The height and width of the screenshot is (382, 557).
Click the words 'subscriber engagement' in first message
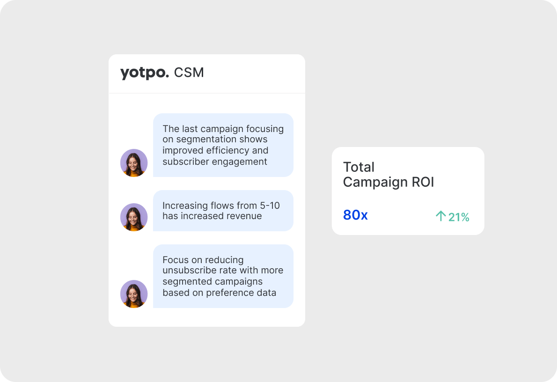click(x=214, y=162)
